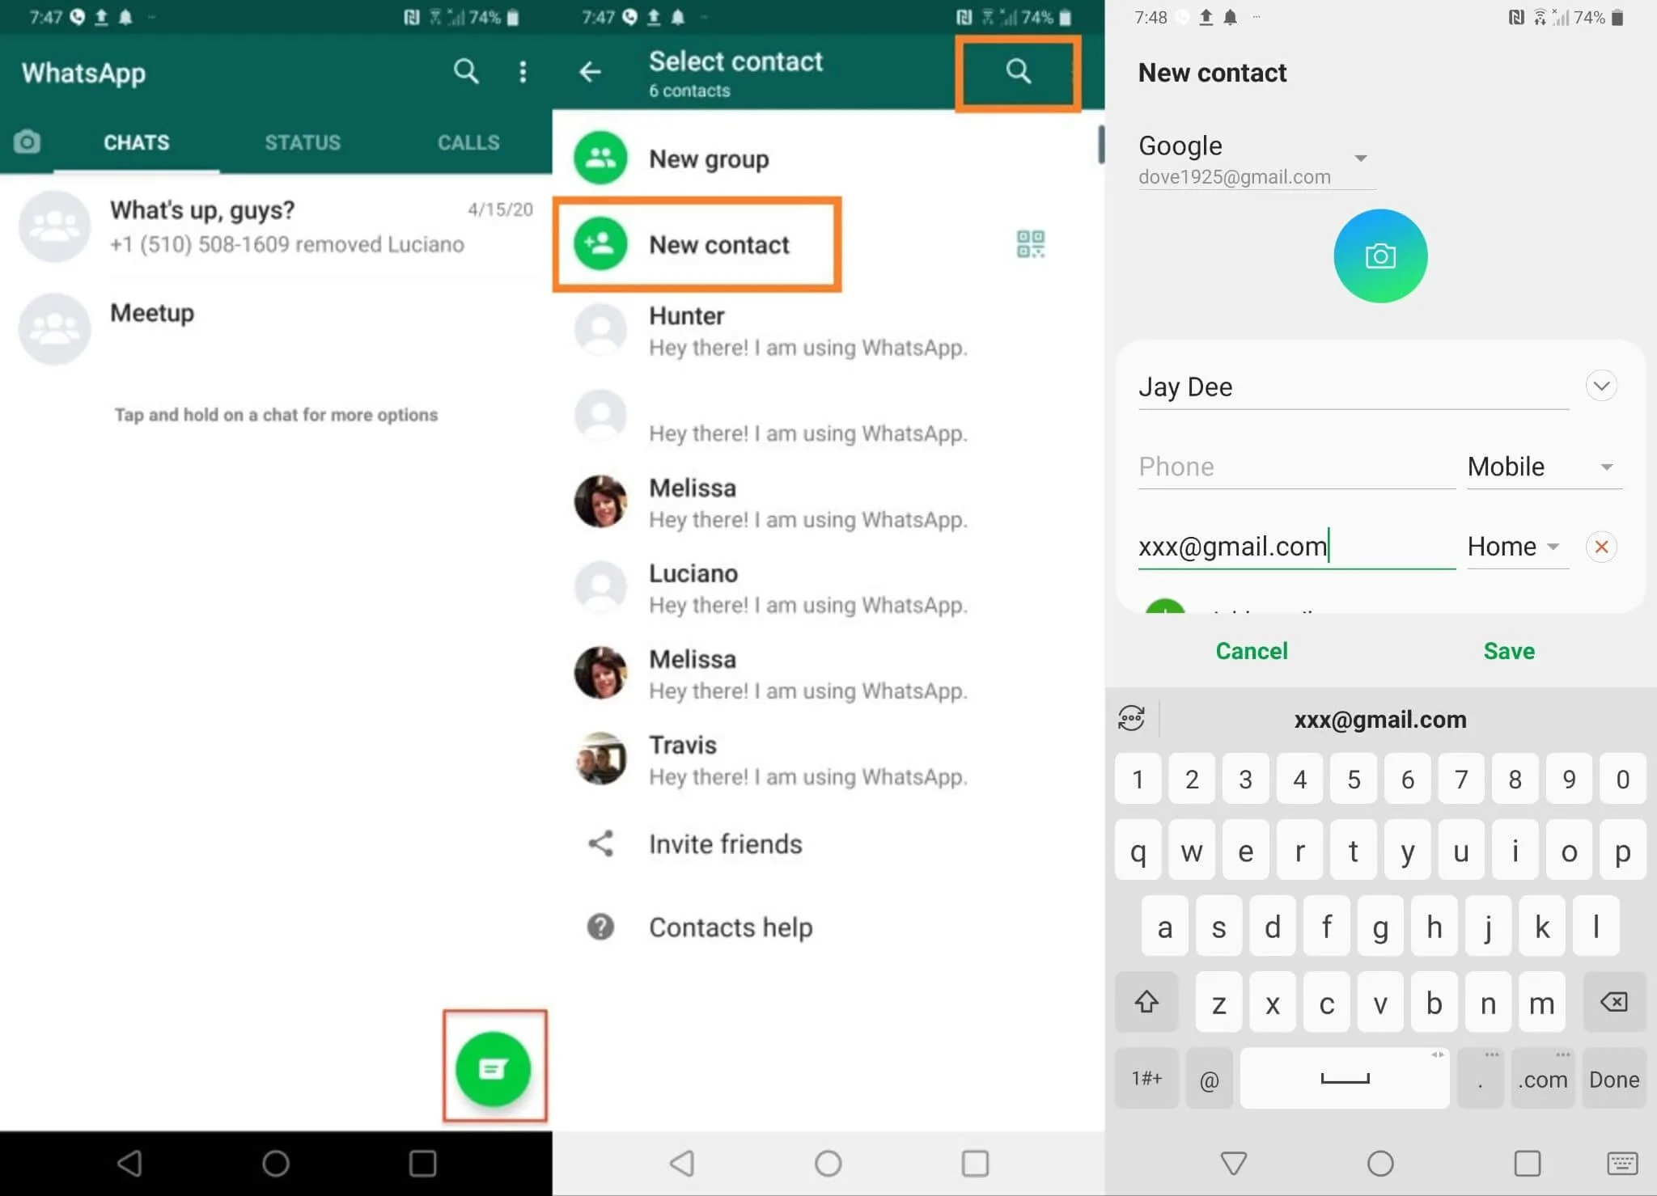Screen dimensions: 1657x1196
Task: Tap the camera icon to add photo
Action: (x=1380, y=255)
